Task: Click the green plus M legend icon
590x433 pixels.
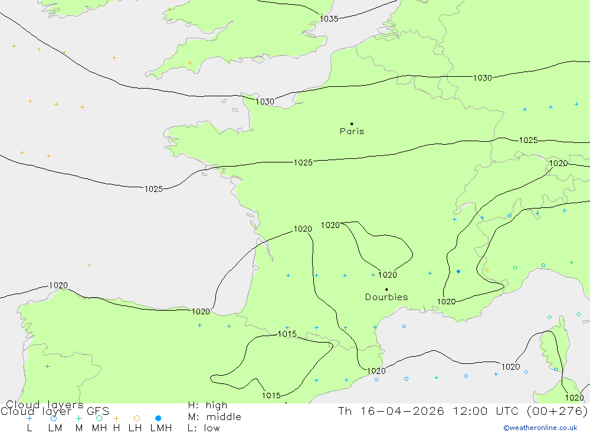Action: [x=78, y=418]
